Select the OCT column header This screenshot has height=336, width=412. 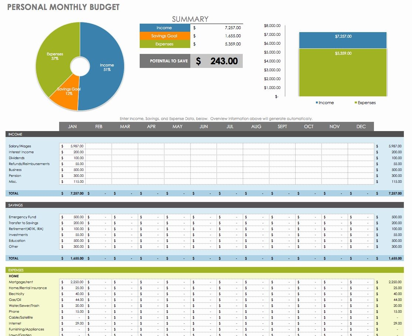click(309, 127)
